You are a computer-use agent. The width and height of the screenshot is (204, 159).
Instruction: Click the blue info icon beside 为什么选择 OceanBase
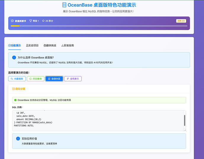[x=14, y=57]
